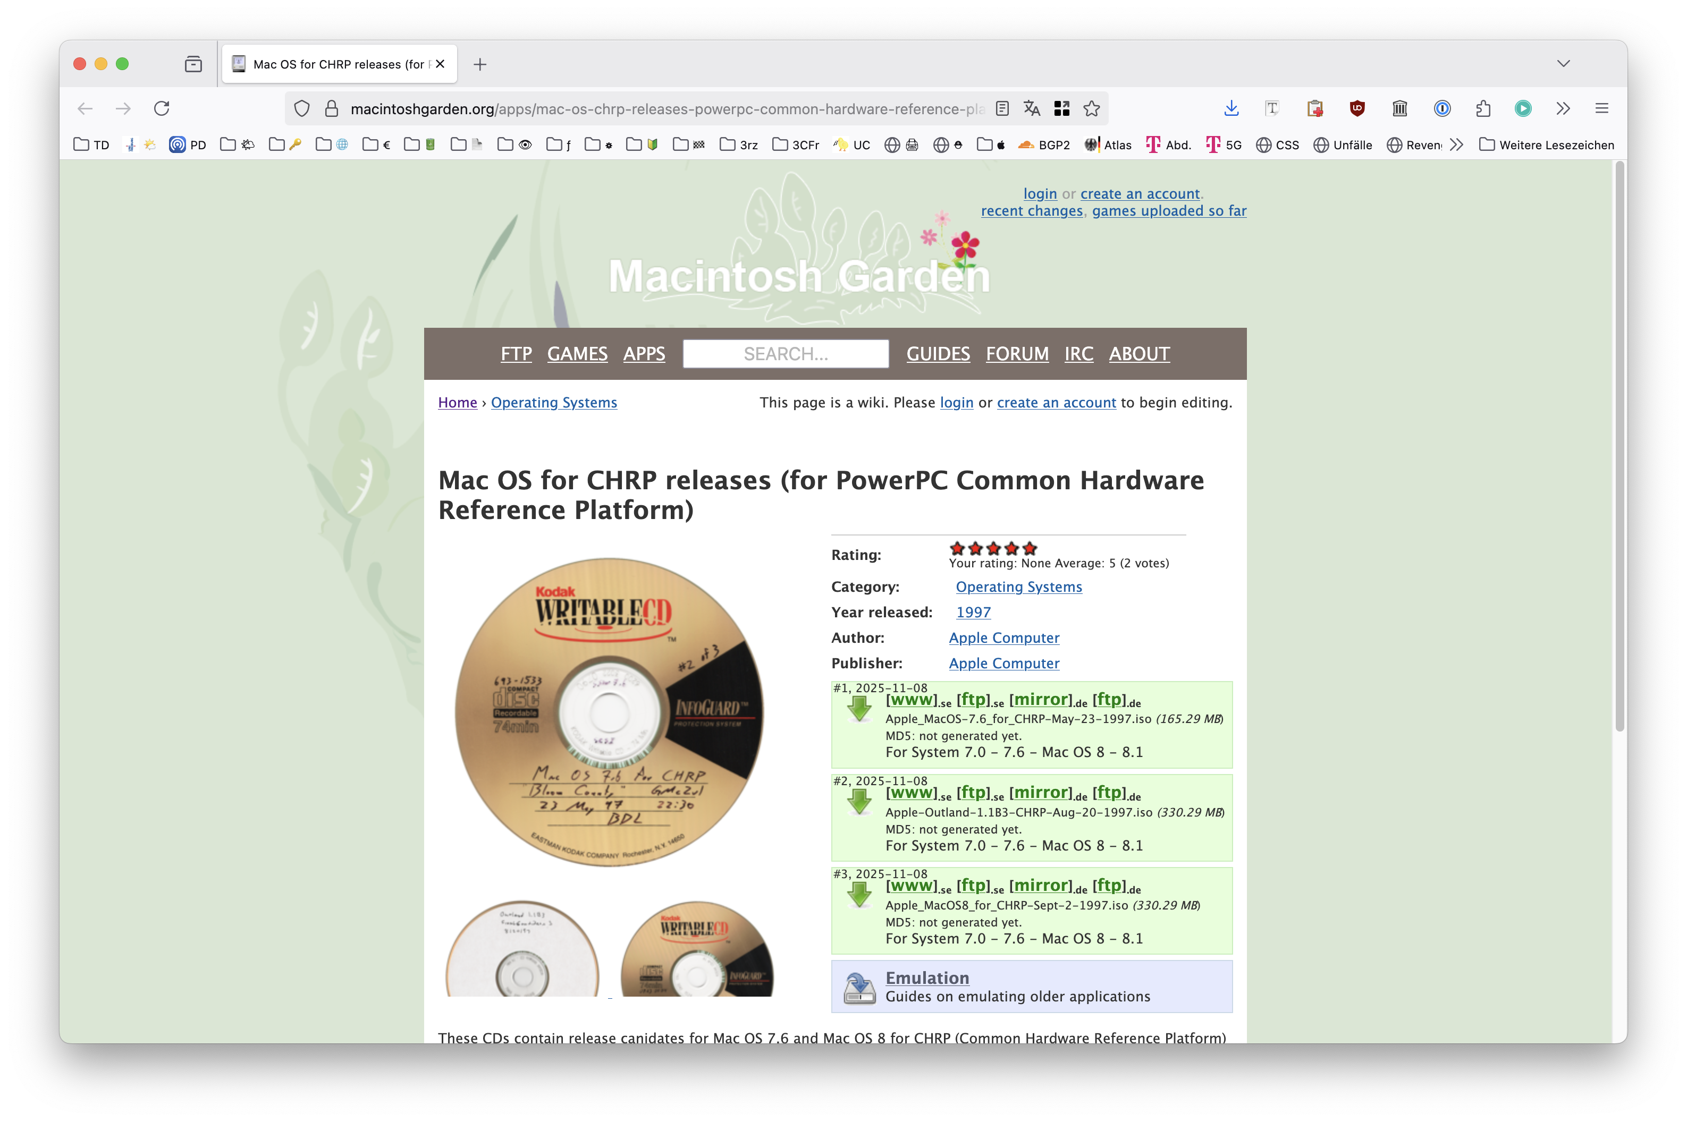Click the browser reload page icon
Screen dimensions: 1687x1122
(162, 109)
